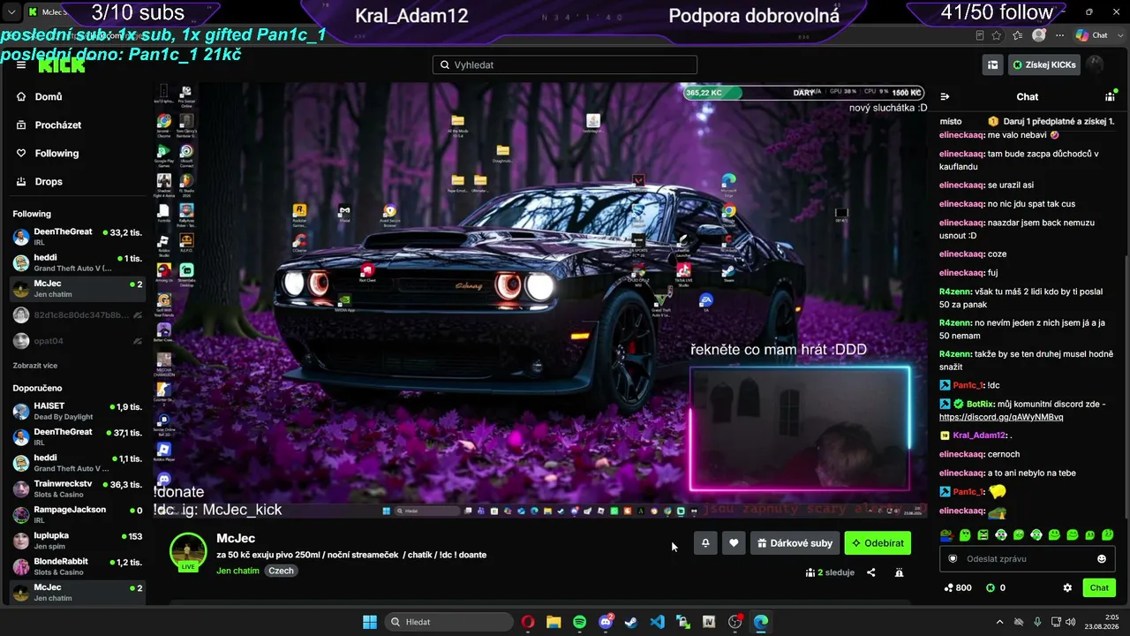The height and width of the screenshot is (636, 1130).
Task: Open Steam from the taskbar
Action: [x=631, y=622]
